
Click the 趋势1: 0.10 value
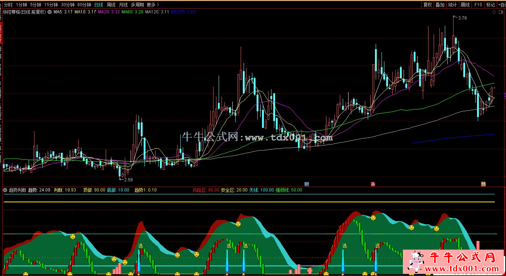coord(146,190)
